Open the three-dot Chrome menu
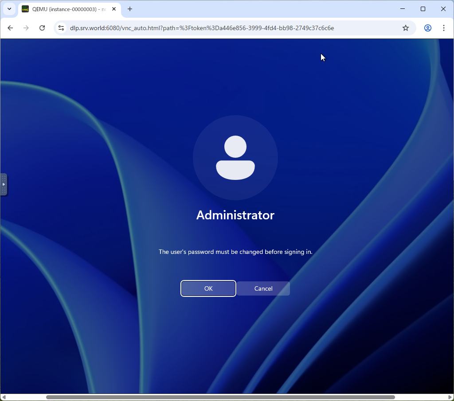This screenshot has height=401, width=454. click(444, 27)
